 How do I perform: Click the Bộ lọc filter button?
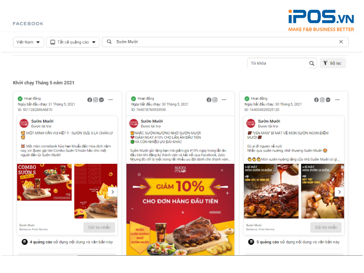333,63
